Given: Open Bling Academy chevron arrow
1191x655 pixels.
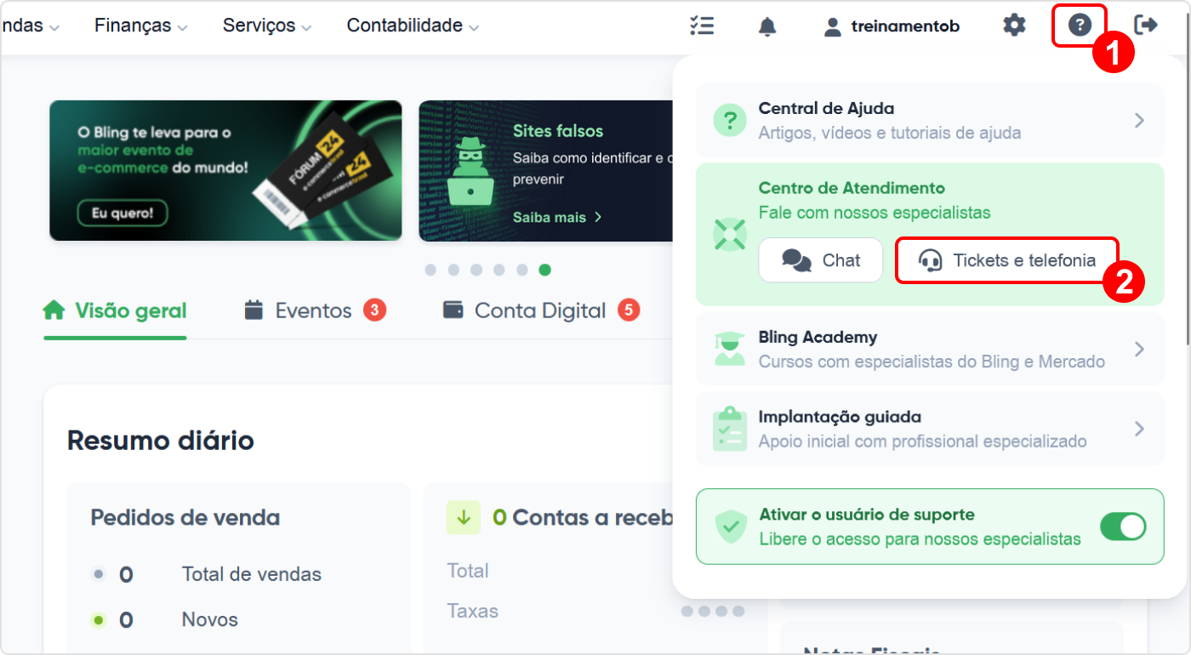Looking at the screenshot, I should point(1139,350).
